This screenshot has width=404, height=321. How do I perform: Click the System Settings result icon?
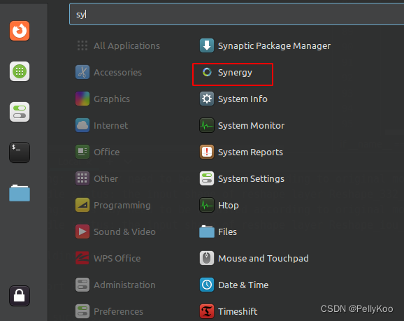click(207, 178)
